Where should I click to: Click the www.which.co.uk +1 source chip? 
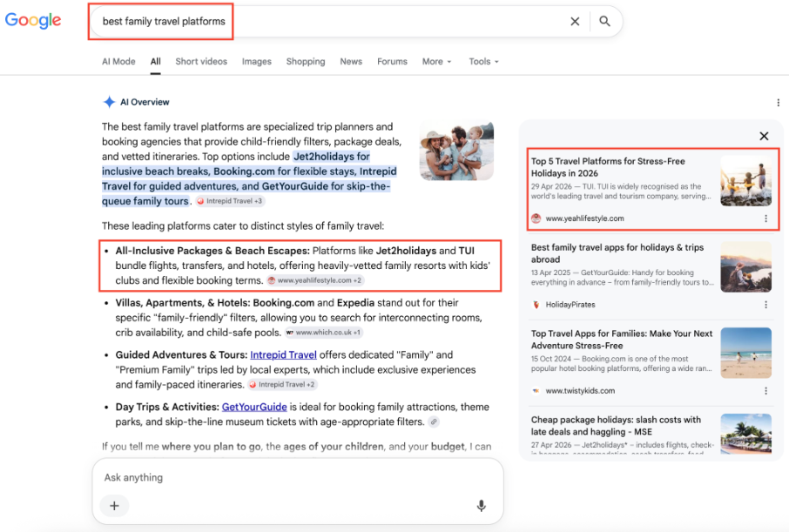323,333
